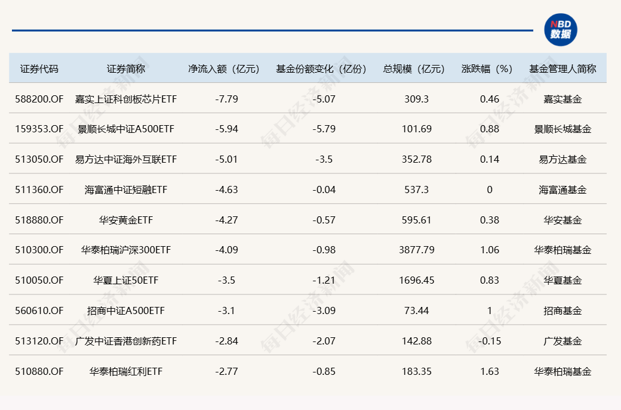Click net inflow value -4.09
Image resolution: width=621 pixels, height=410 pixels.
pos(226,250)
